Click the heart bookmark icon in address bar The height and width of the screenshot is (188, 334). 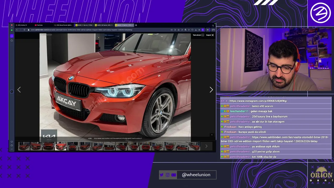tap(192, 30)
